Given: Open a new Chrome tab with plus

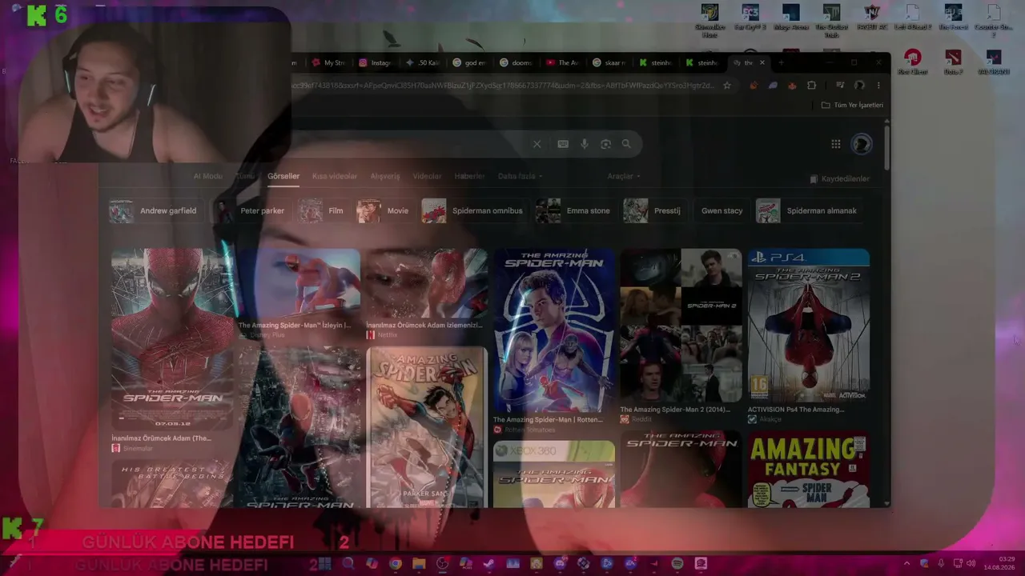Looking at the screenshot, I should 781,62.
